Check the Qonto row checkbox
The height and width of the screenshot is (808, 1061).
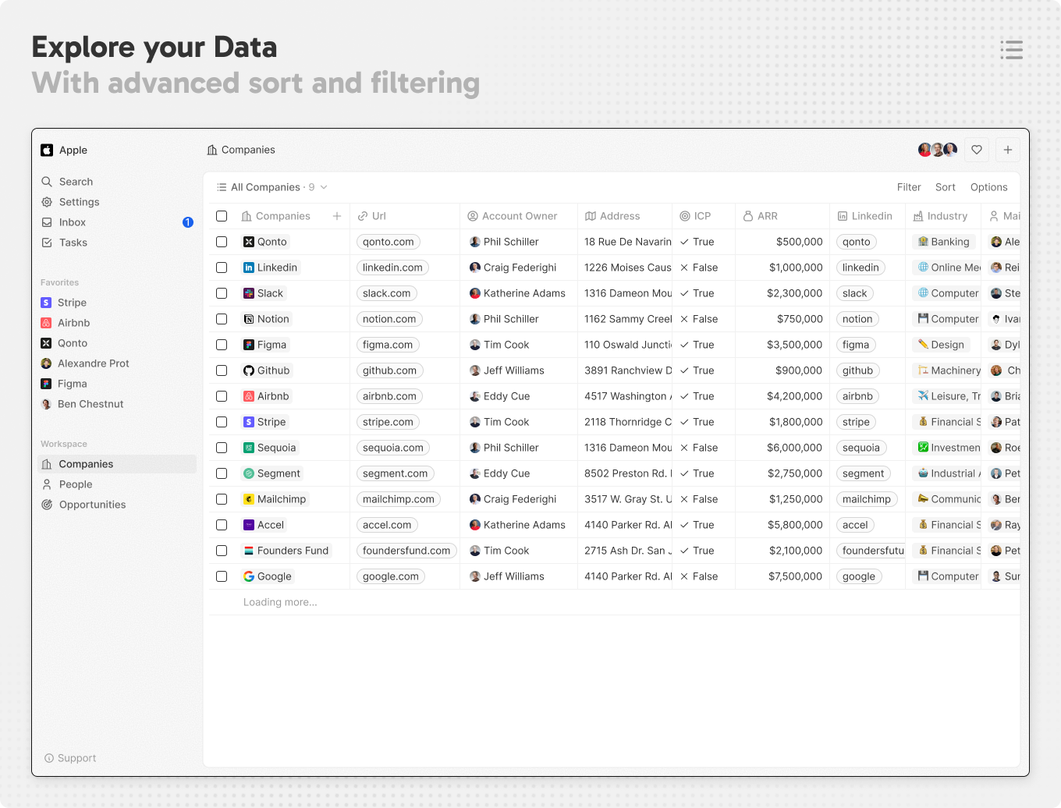[x=222, y=242]
